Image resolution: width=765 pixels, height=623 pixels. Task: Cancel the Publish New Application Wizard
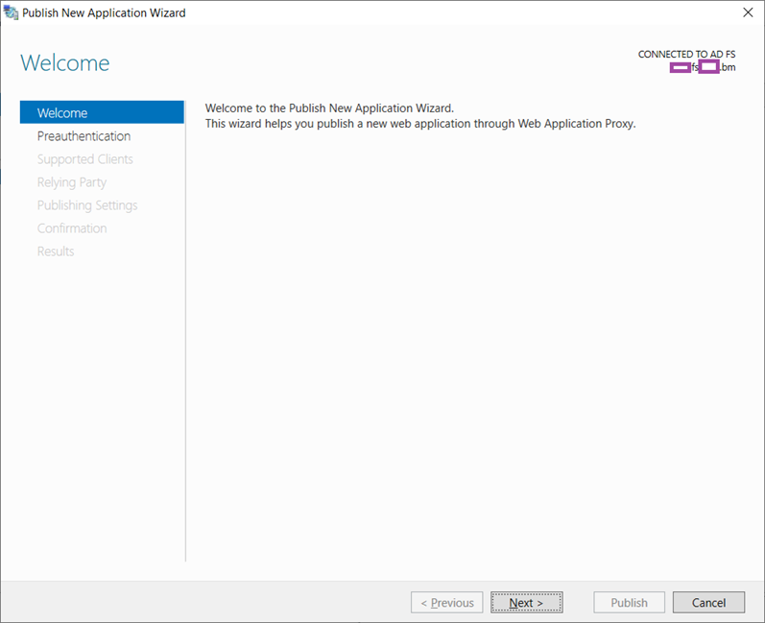(x=708, y=603)
